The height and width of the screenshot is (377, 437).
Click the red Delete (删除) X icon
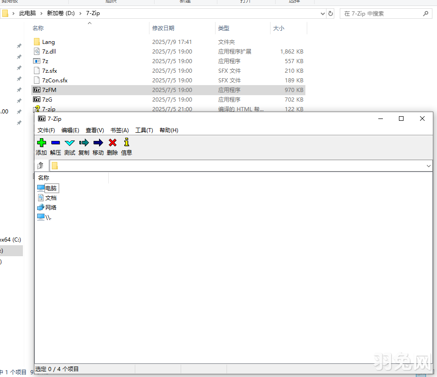[112, 142]
